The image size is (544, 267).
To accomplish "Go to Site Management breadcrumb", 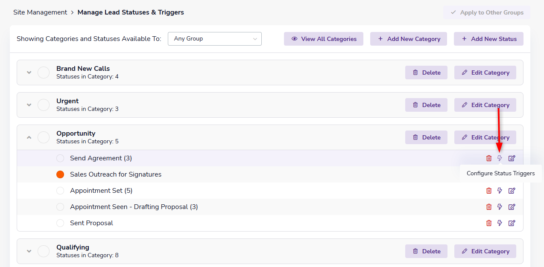I will coord(40,12).
